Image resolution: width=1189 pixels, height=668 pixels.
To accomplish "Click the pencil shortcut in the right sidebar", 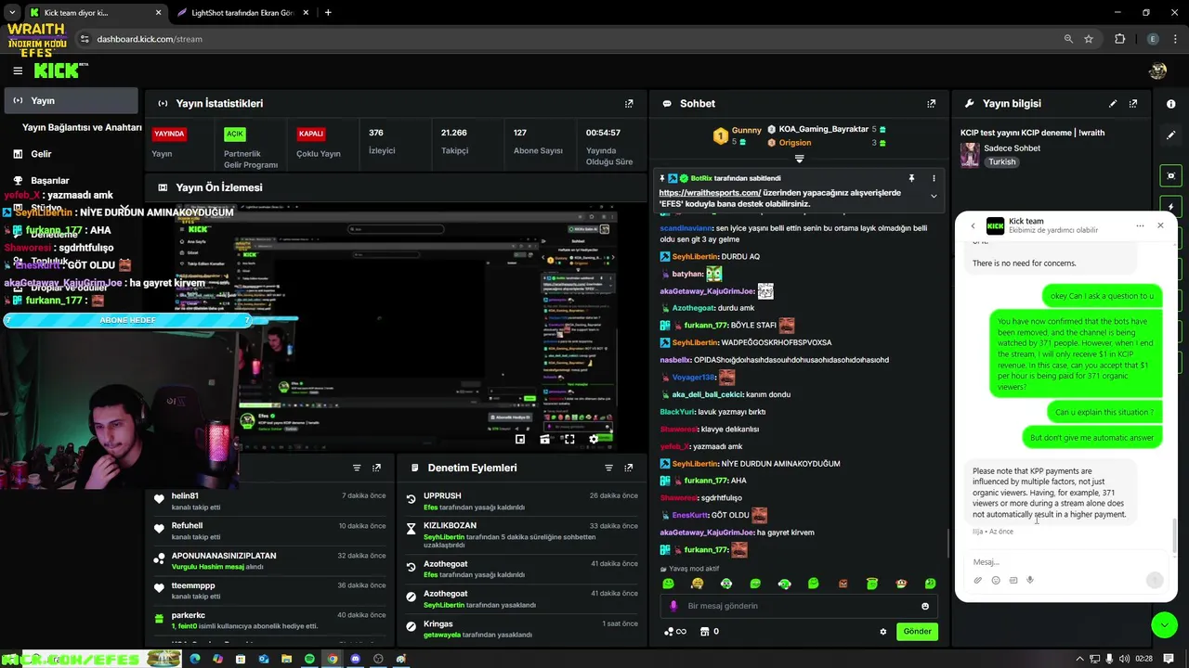I will [x=1170, y=135].
